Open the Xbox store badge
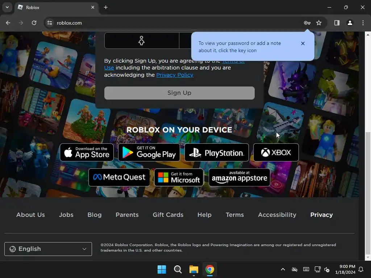The height and width of the screenshot is (278, 371). click(x=276, y=152)
